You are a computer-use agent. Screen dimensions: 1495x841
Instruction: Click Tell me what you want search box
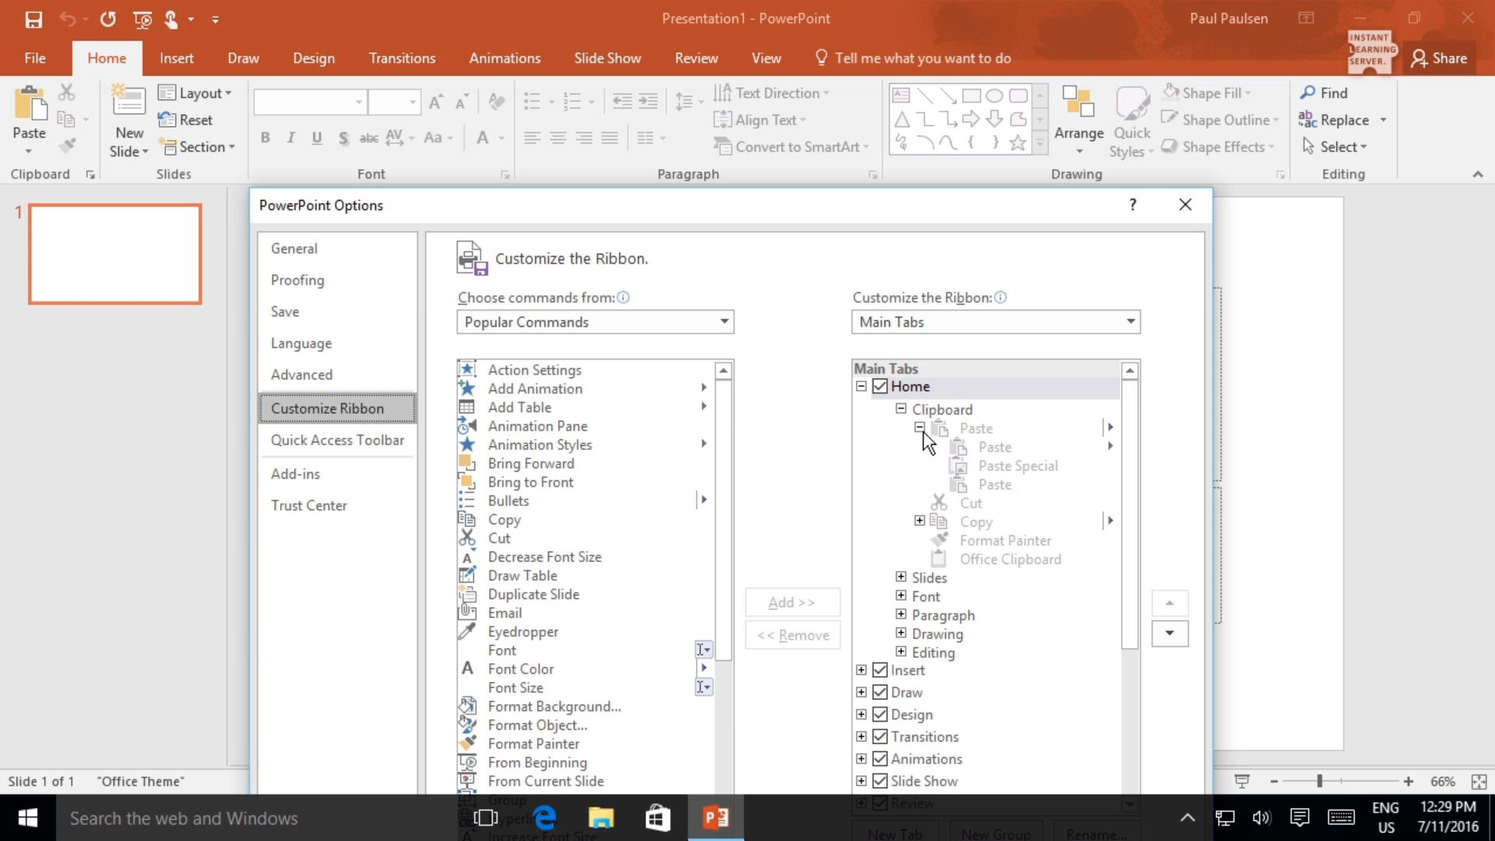pyautogui.click(x=913, y=58)
